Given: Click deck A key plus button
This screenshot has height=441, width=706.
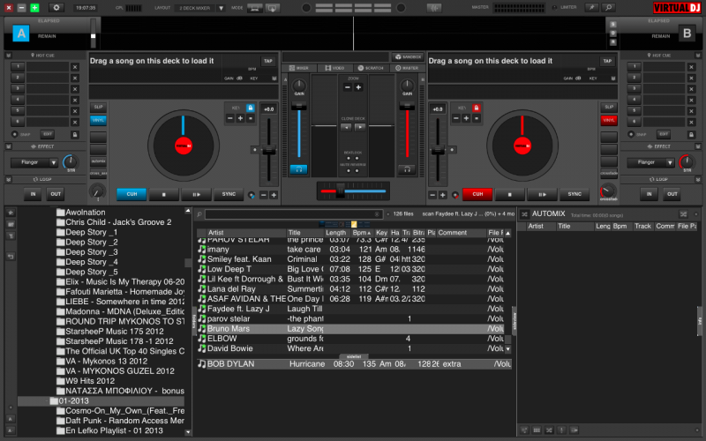Looking at the screenshot, I should pyautogui.click(x=240, y=118).
